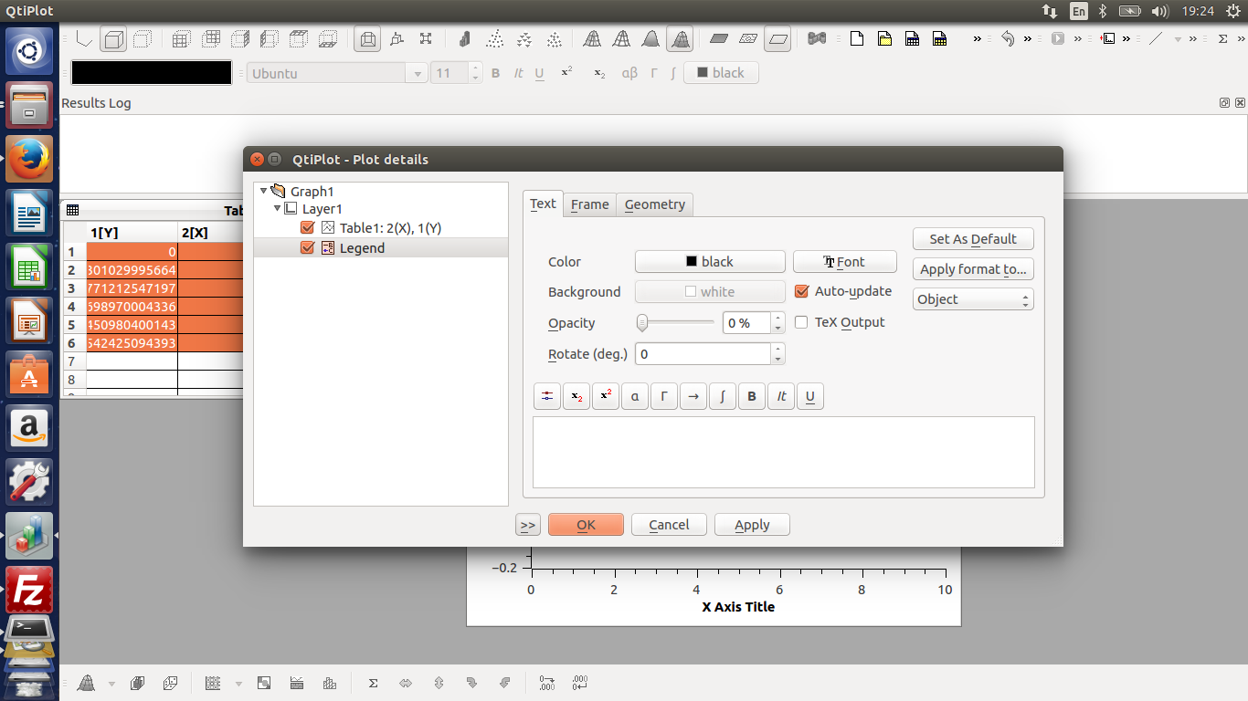
Task: Select the line drawing tool
Action: (x=1156, y=39)
